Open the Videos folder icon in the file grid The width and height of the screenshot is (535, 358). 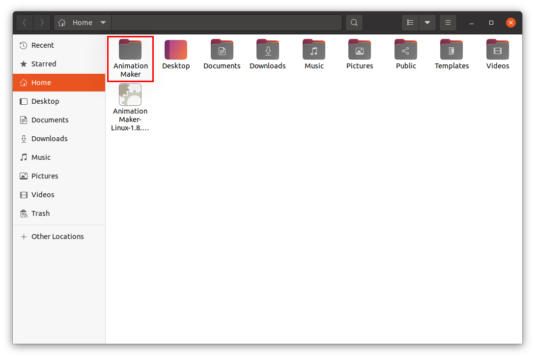(x=498, y=50)
